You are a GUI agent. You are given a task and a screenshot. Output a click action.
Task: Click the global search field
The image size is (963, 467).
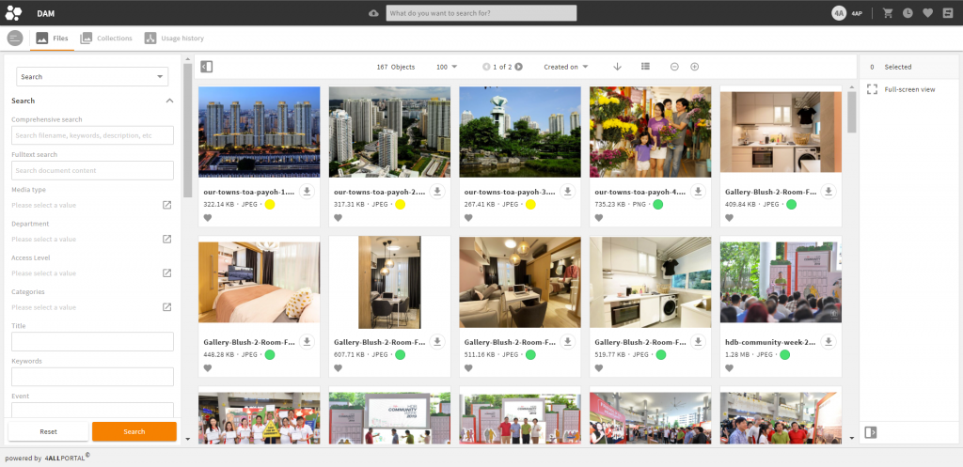[481, 13]
